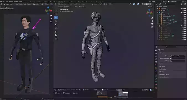Toggle visibility of Gloves and Boots object
This screenshot has height=100, width=187.
coord(183,16)
